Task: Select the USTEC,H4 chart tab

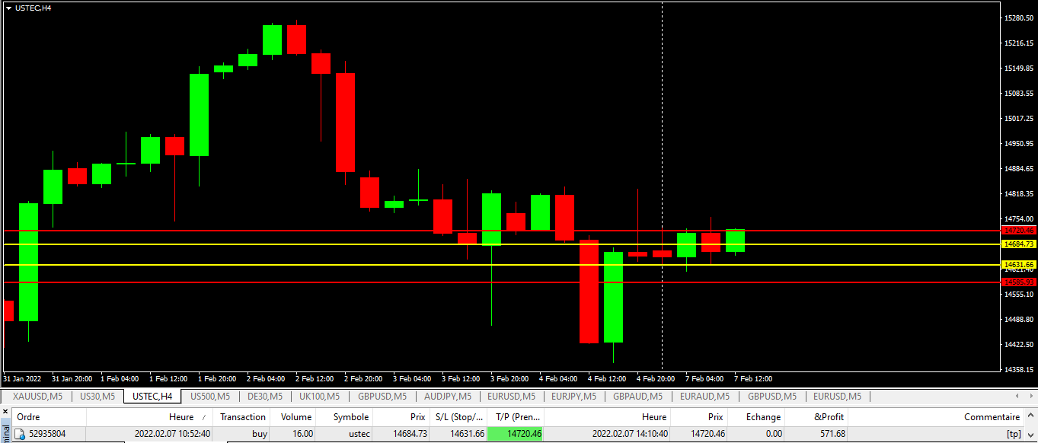Action: (x=152, y=397)
